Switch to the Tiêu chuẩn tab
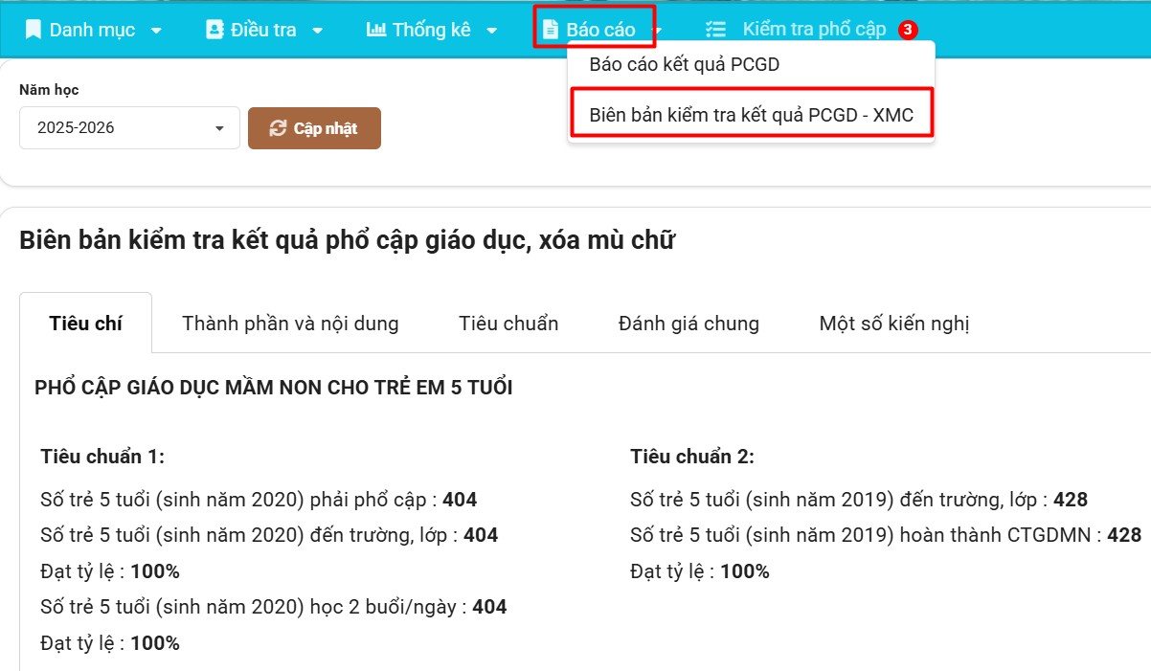Image resolution: width=1151 pixels, height=671 pixels. pos(508,324)
